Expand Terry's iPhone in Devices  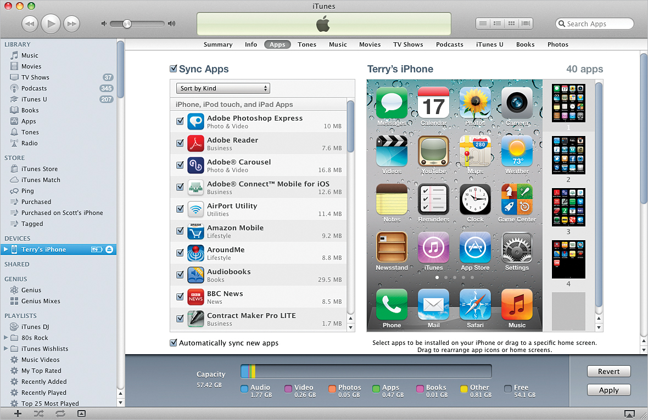pos(5,249)
